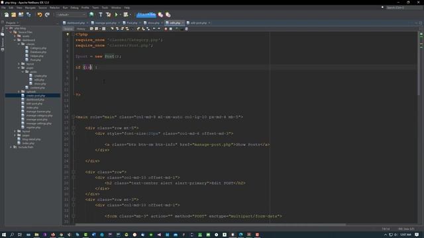Image resolution: width=424 pixels, height=238 pixels.
Task: Collapse the php-blog project node
Action: 7,28
